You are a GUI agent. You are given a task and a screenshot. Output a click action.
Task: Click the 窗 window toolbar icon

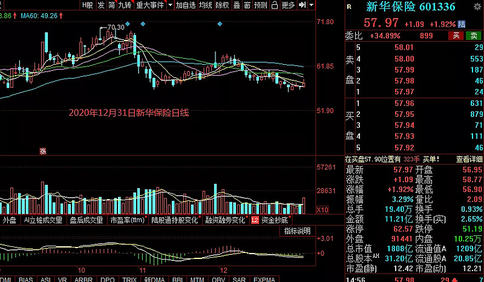[x=247, y=5]
